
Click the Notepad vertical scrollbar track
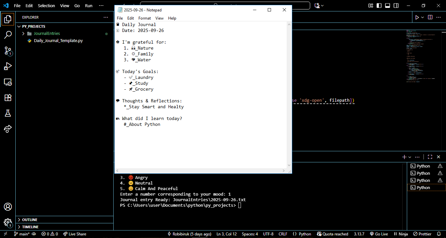coord(289,95)
